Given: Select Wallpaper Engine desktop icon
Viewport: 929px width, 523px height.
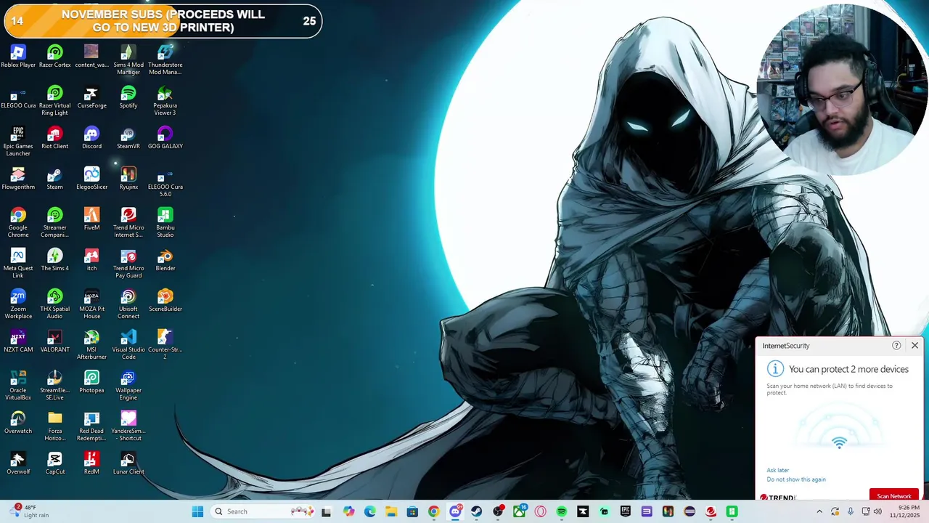Looking at the screenshot, I should click(x=128, y=385).
